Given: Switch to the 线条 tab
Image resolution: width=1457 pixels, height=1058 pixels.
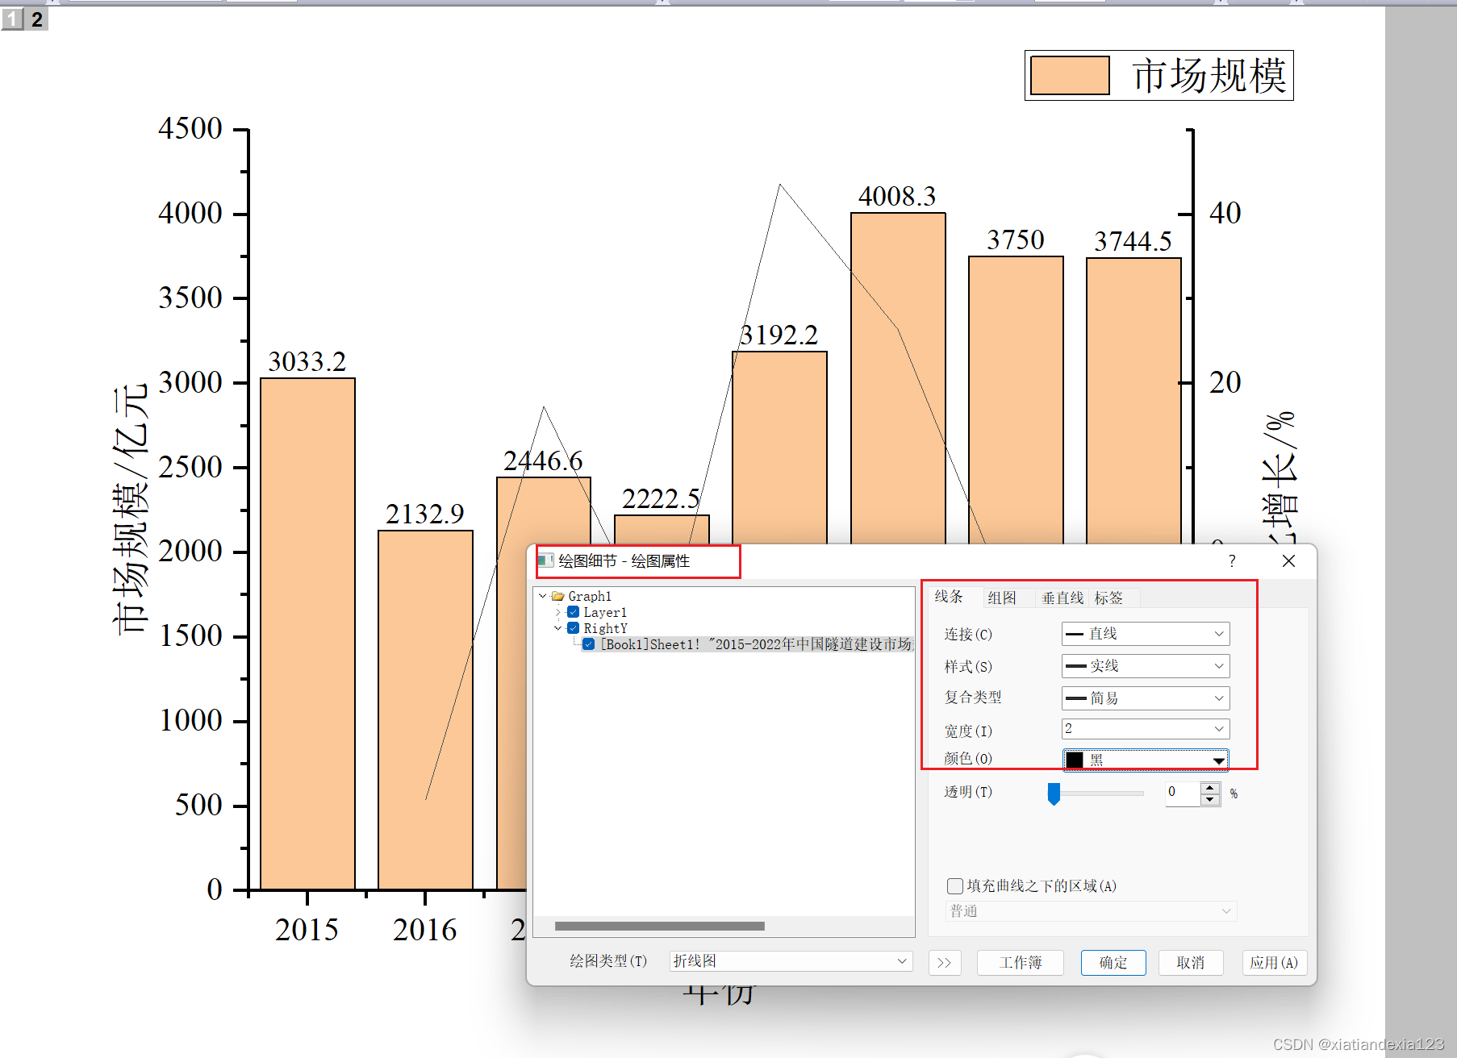Looking at the screenshot, I should pos(949,597).
